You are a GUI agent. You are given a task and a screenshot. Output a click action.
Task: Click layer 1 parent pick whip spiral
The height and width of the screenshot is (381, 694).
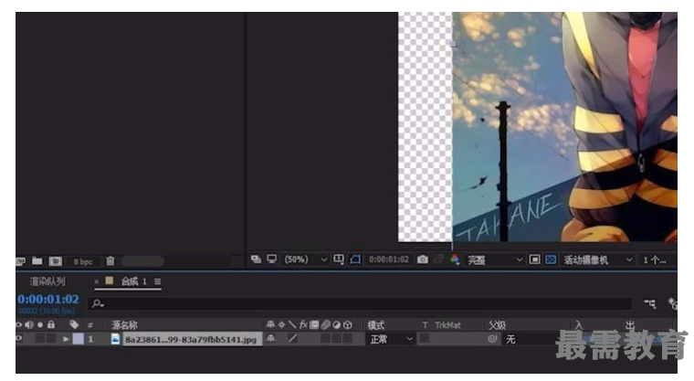point(492,339)
